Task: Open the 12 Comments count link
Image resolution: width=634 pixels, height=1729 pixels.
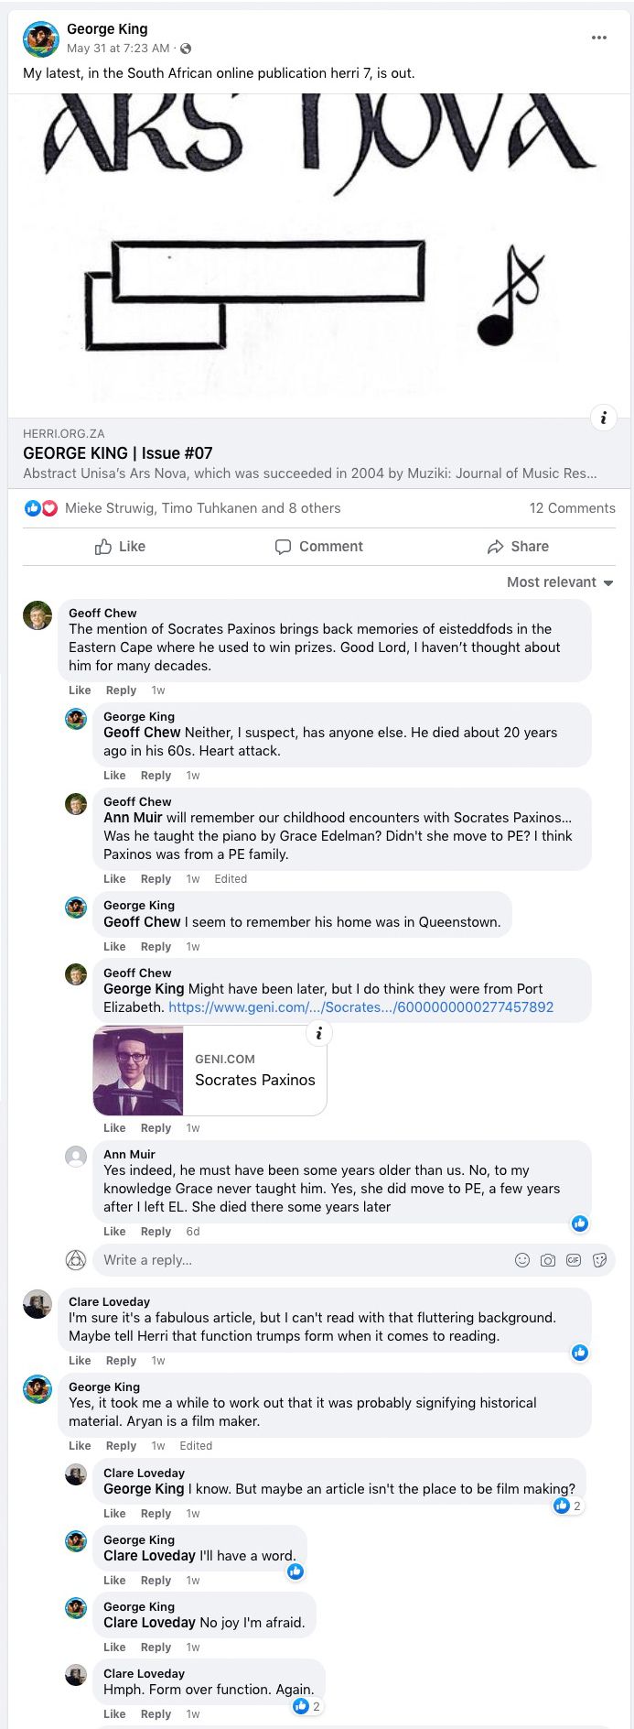Action: pos(572,508)
